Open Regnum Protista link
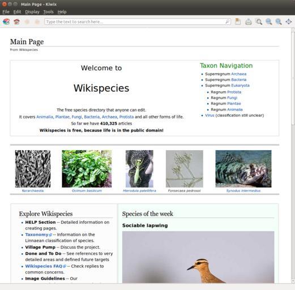Viewport: 295px width, 290px height. tap(234, 92)
